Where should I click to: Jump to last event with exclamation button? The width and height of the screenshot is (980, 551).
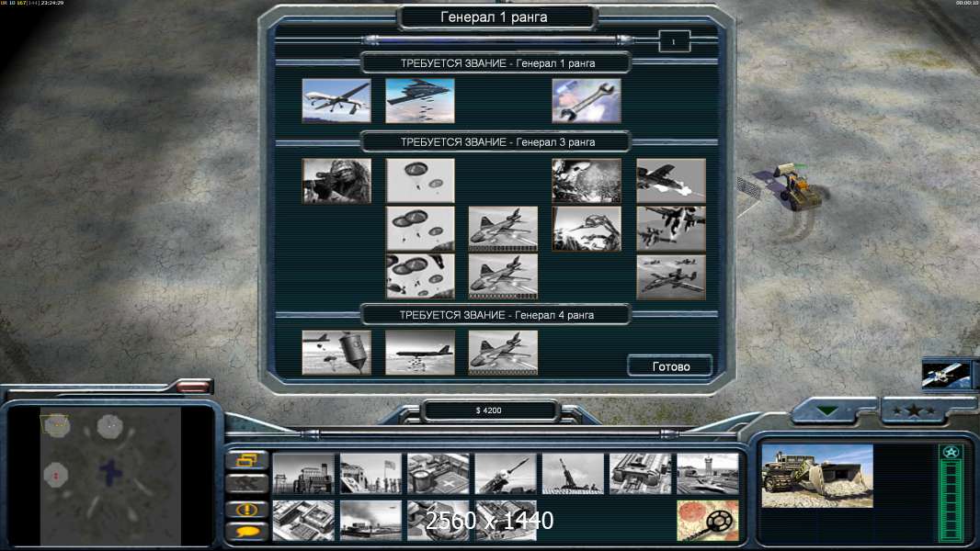click(247, 509)
